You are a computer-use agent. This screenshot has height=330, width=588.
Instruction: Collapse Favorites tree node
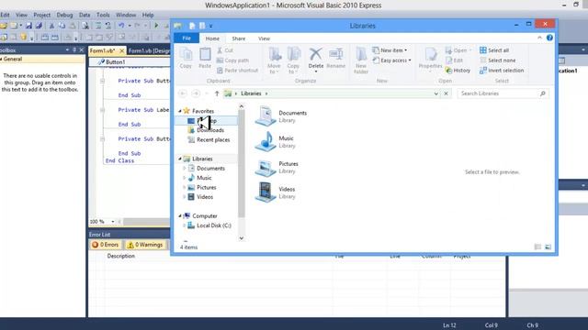180,111
